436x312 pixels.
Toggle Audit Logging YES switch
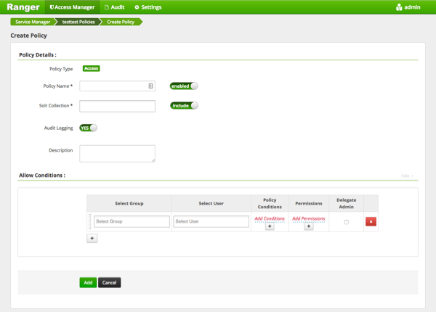click(x=88, y=128)
